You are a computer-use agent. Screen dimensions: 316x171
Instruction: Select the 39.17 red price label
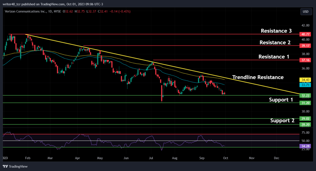(305, 46)
